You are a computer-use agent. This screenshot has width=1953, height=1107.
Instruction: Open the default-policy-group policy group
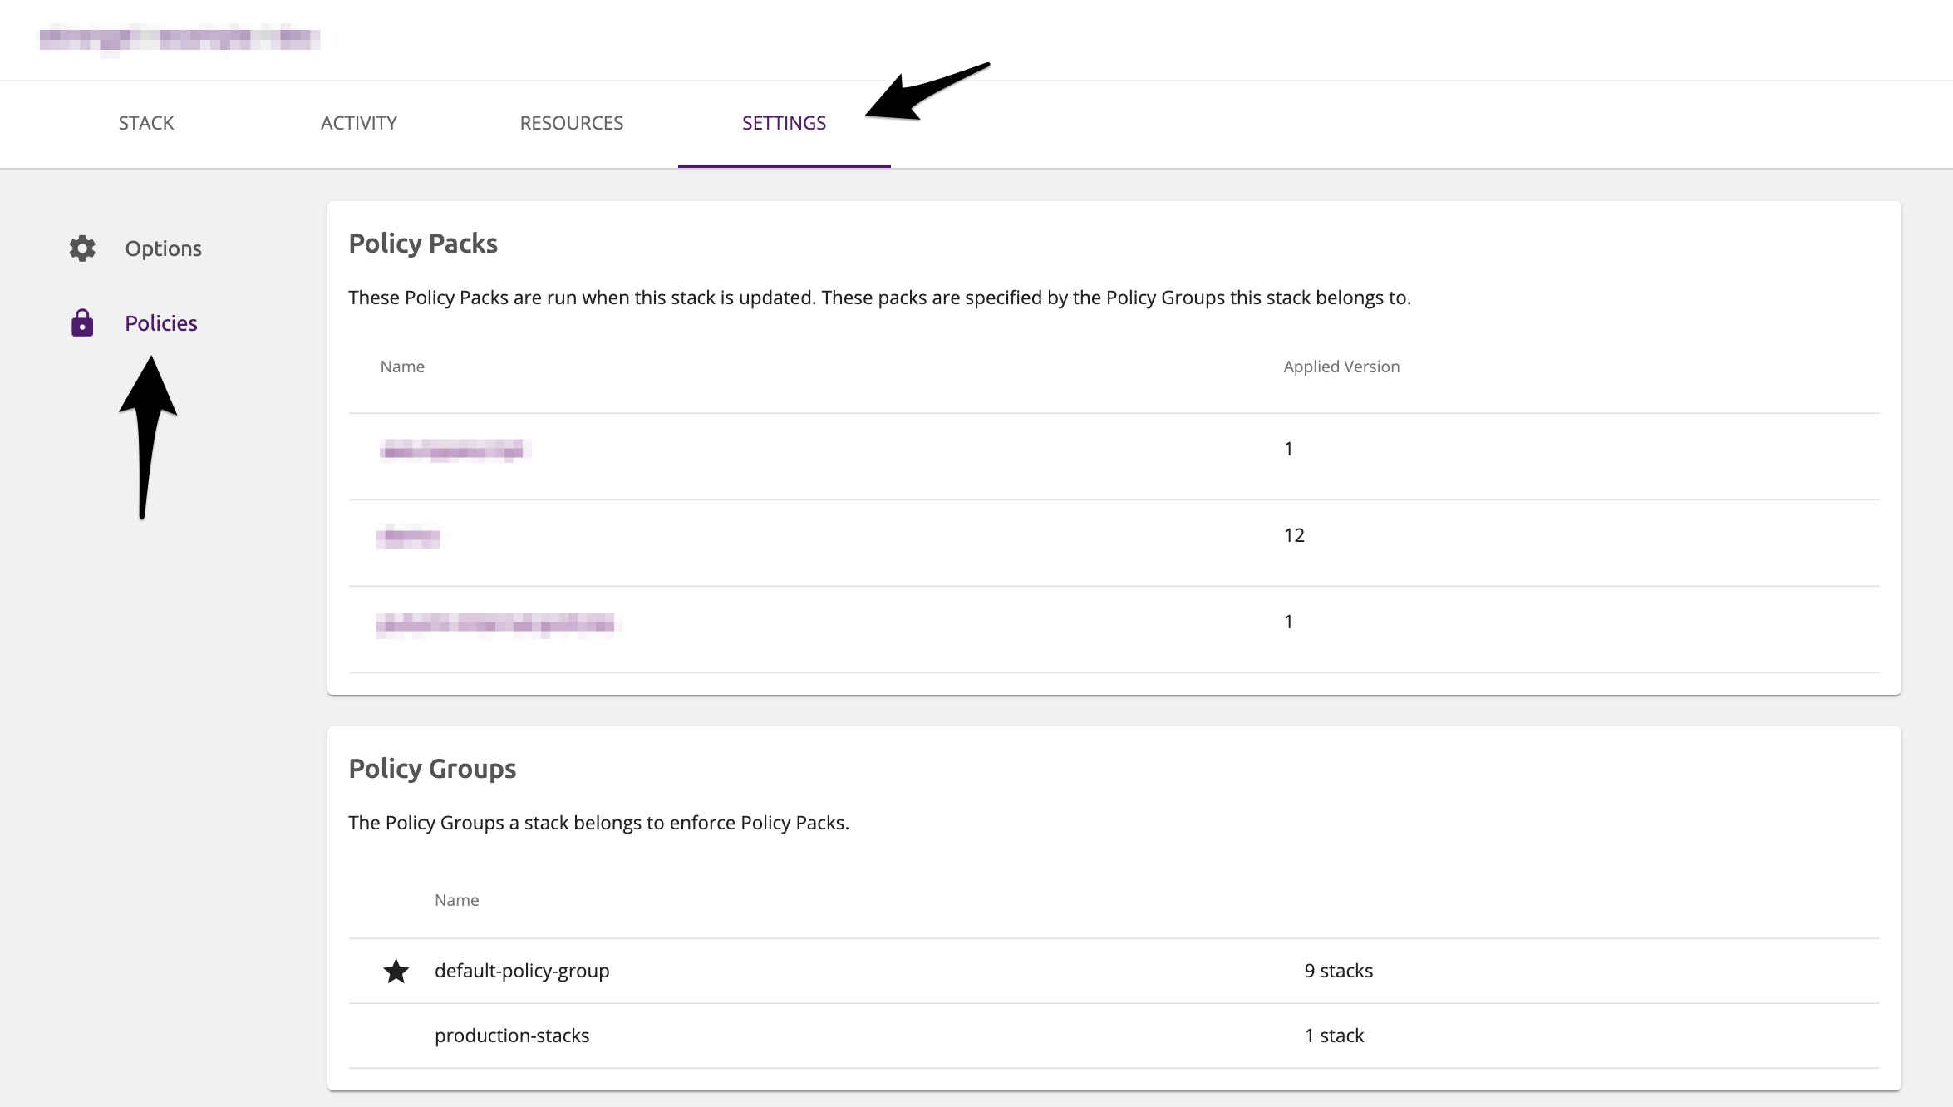[x=522, y=970]
